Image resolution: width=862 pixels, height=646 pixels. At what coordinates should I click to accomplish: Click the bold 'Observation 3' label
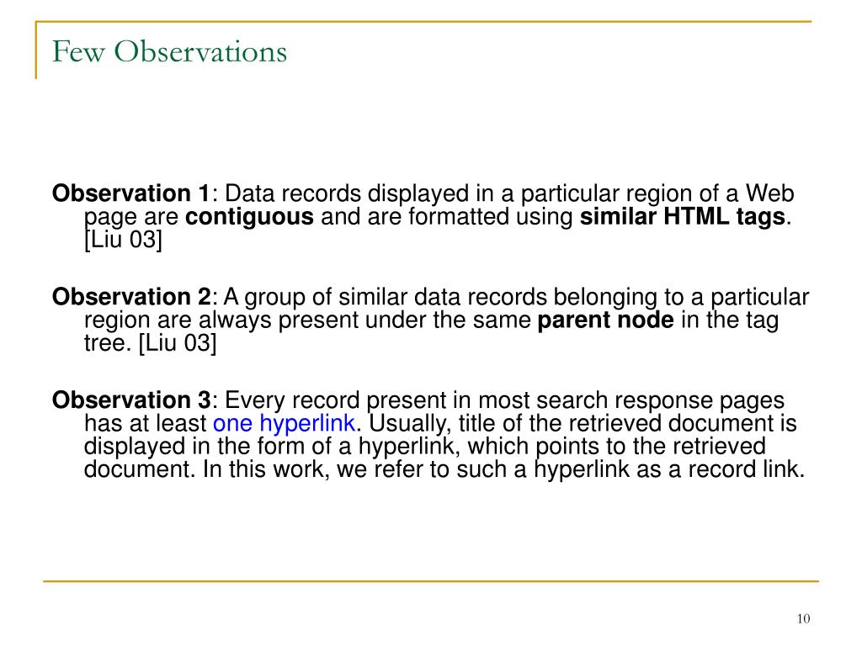coord(130,400)
